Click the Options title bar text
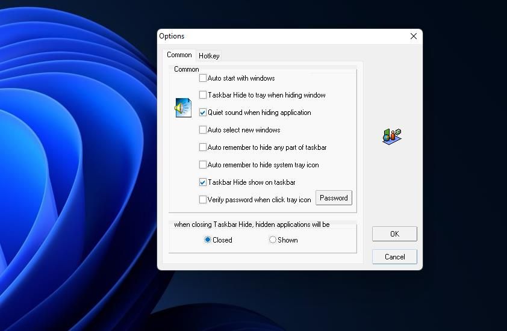507x331 pixels. coord(172,36)
